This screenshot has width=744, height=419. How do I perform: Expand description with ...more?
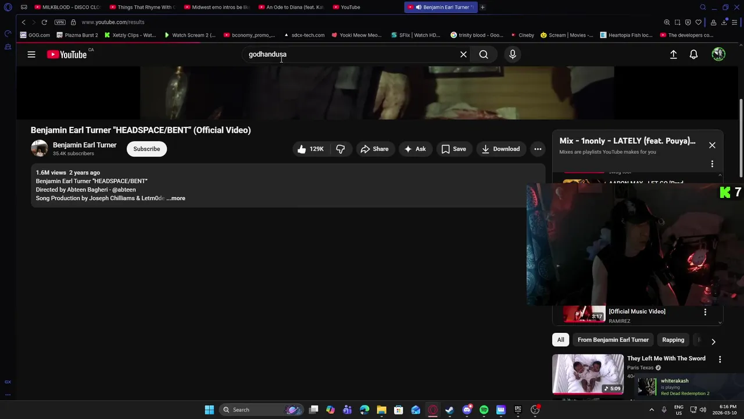(x=176, y=198)
